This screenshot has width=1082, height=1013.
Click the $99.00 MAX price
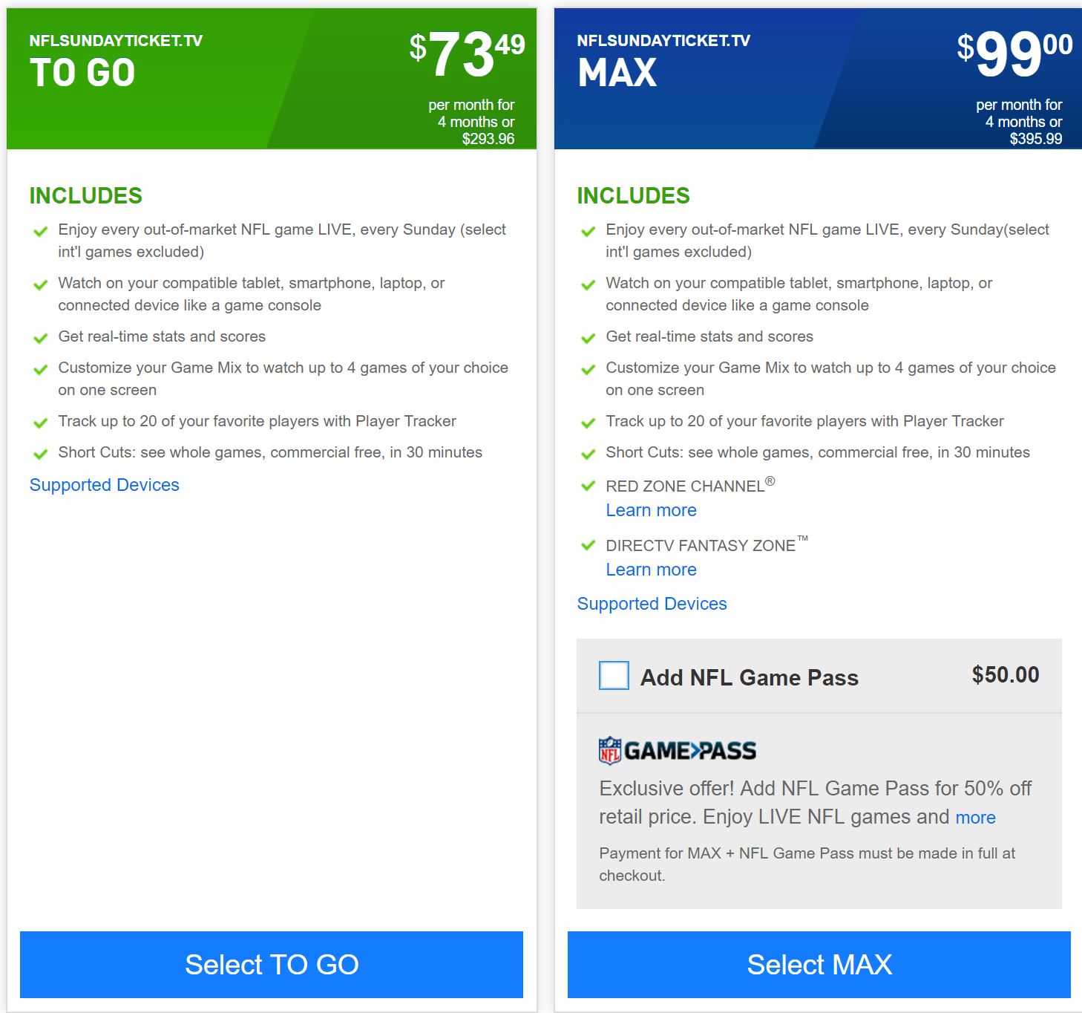[x=1014, y=53]
